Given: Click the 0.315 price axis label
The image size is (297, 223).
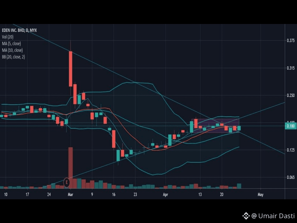Looking at the screenshot, I should (x=291, y=68).
